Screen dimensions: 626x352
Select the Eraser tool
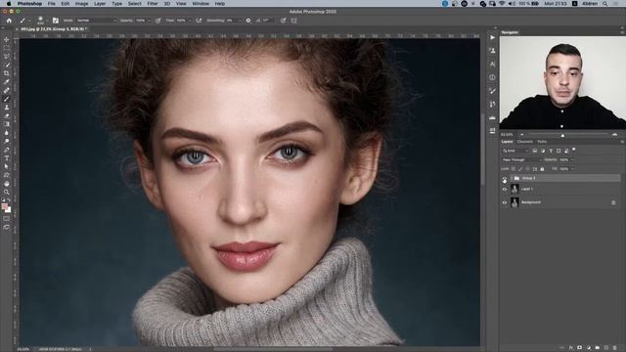coord(7,115)
